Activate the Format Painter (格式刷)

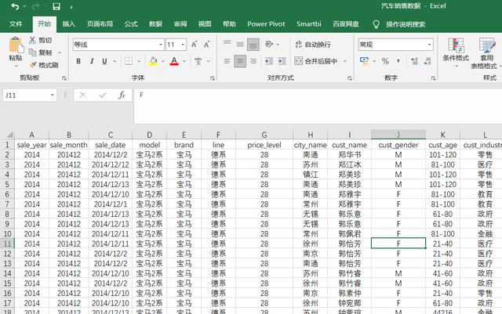point(44,65)
